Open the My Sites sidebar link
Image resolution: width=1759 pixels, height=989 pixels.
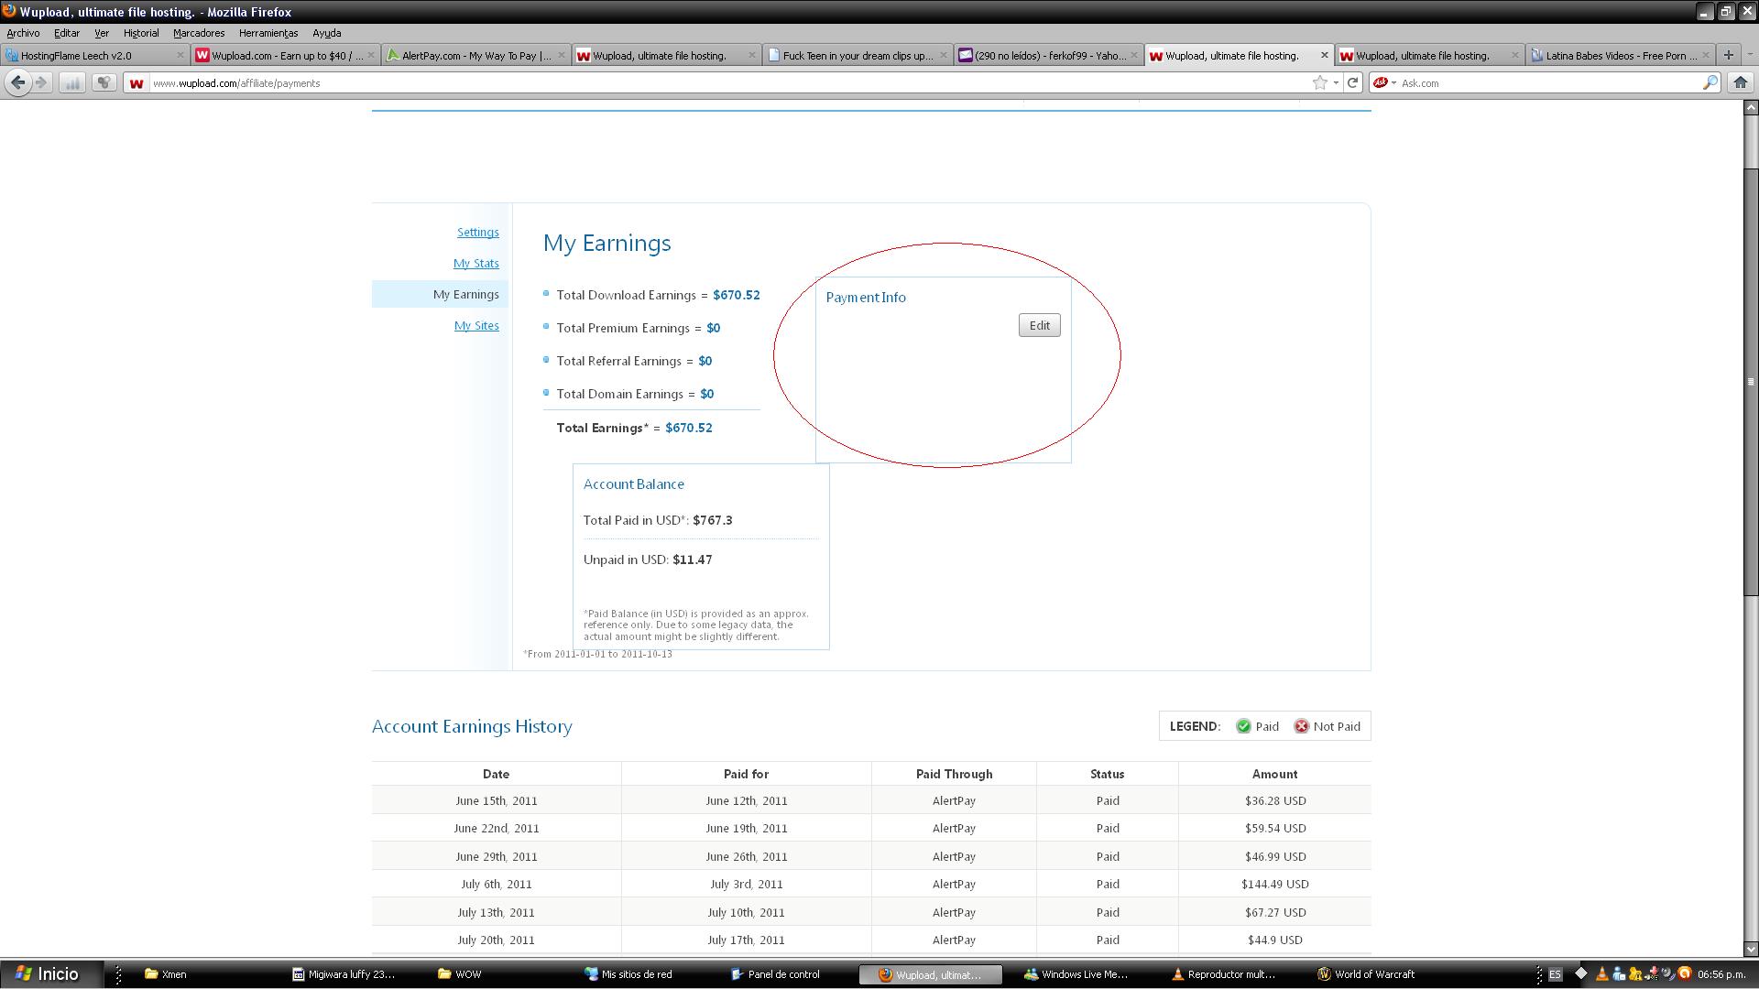476,326
